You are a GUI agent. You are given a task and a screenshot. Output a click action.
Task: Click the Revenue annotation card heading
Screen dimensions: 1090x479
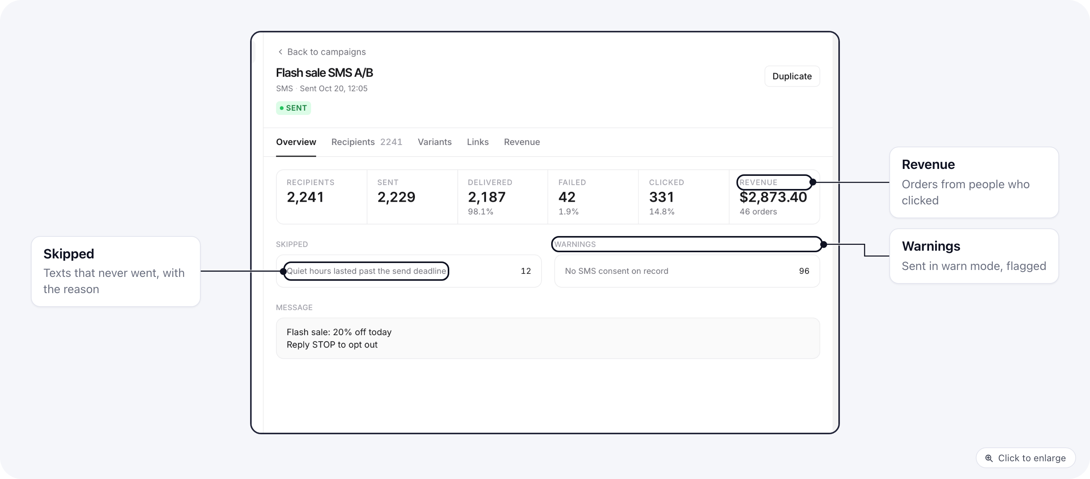click(x=928, y=164)
